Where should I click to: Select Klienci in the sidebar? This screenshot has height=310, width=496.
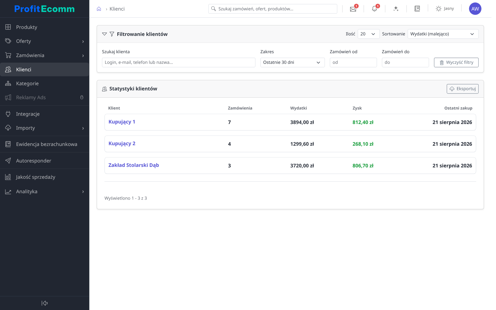[44, 69]
